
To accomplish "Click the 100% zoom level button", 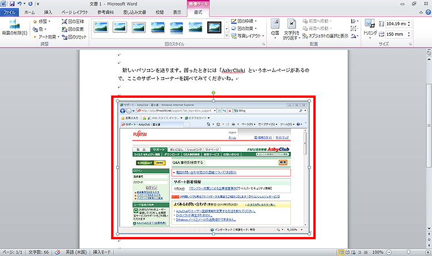I will point(377,252).
